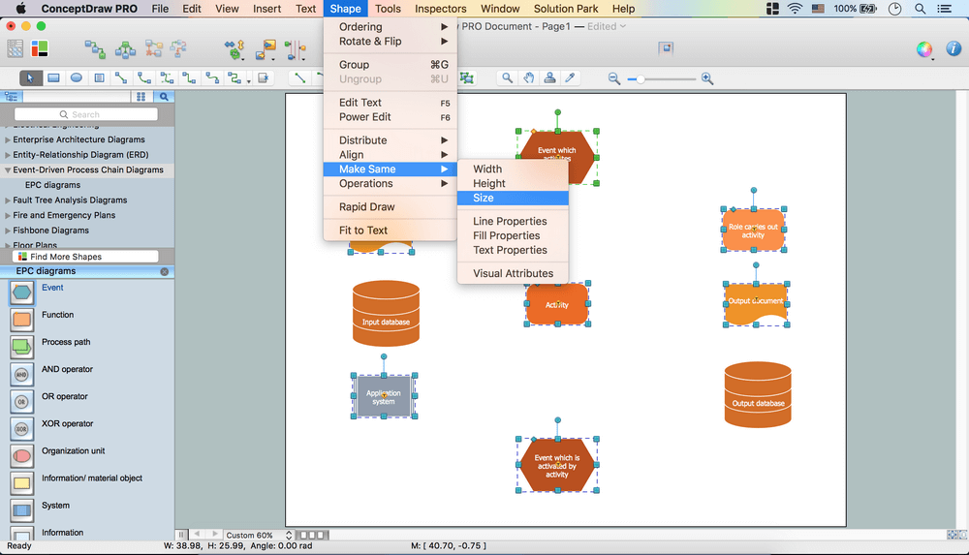Image resolution: width=969 pixels, height=555 pixels.
Task: Select the rectangle drawing tool
Action: [54, 78]
